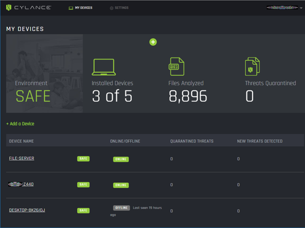Click the MY DEVICES page heading

[x=25, y=29]
